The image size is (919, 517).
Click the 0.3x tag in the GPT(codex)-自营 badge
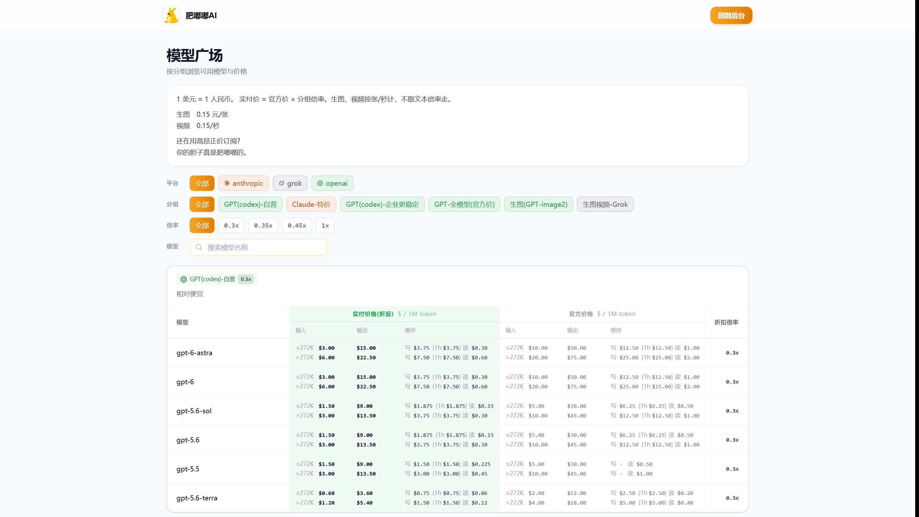pyautogui.click(x=246, y=279)
